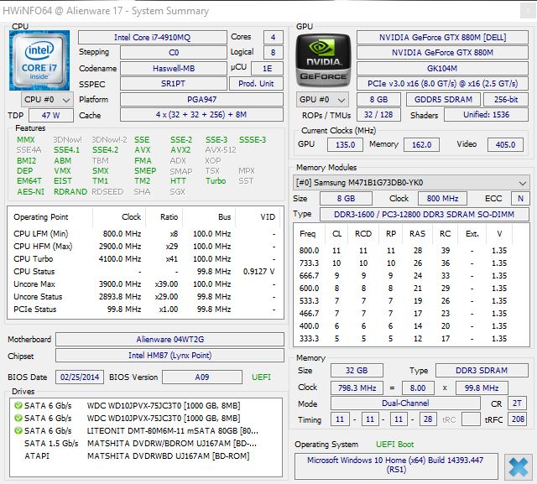Click the Intel Core i7 logo

click(x=39, y=60)
